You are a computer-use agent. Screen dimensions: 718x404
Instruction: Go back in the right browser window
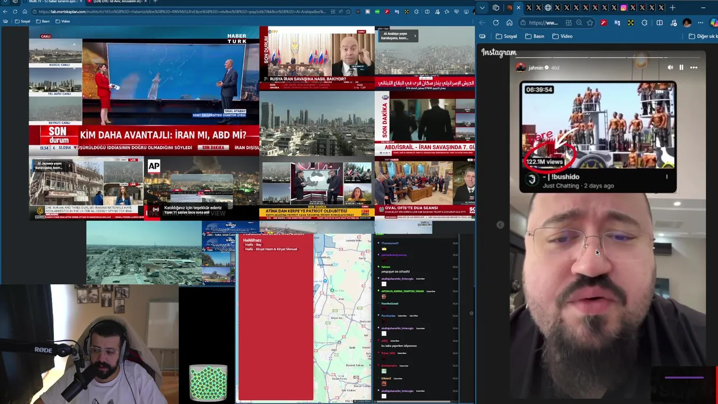pos(482,23)
